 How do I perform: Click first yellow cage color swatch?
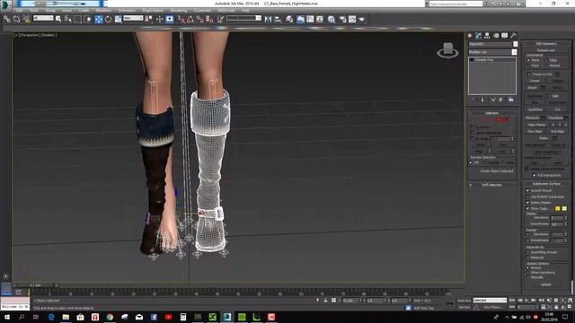point(557,208)
